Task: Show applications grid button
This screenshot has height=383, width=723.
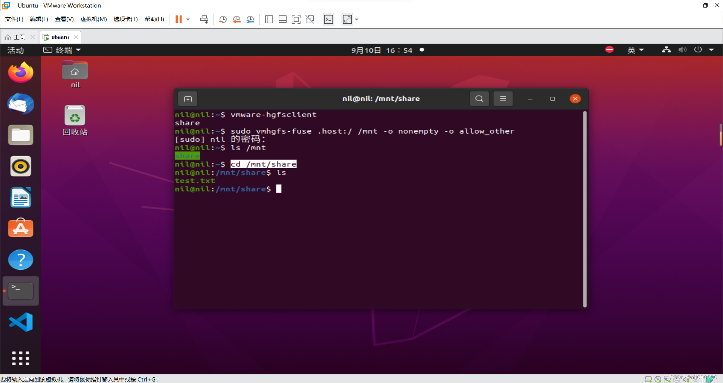Action: pyautogui.click(x=21, y=358)
